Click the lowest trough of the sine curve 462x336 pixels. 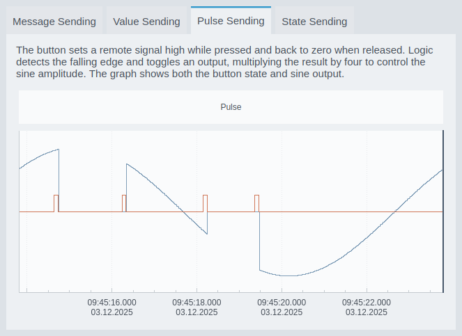pos(288,275)
